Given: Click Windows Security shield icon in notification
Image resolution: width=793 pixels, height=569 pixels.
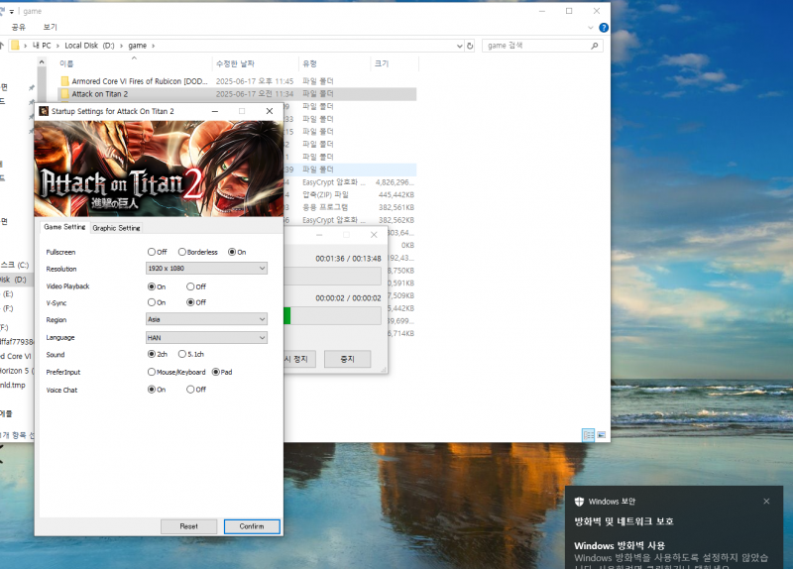Looking at the screenshot, I should [579, 502].
